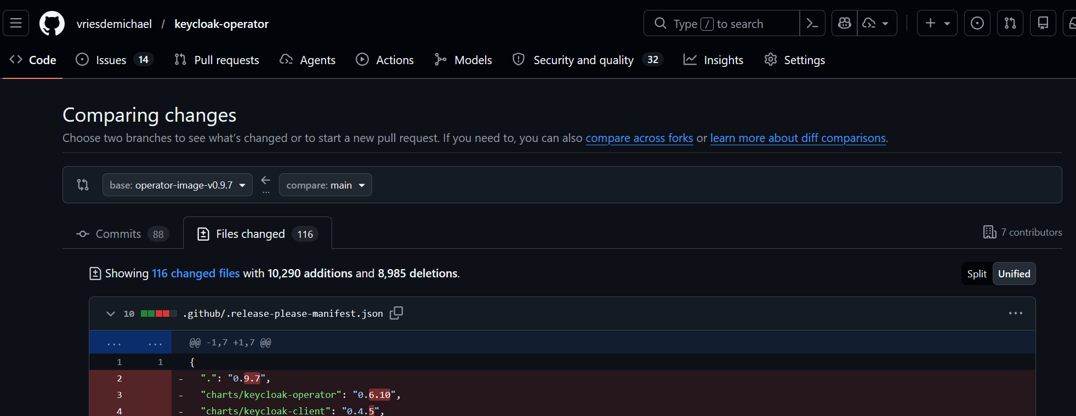Click the search input field
The image size is (1076, 416).
(x=721, y=24)
